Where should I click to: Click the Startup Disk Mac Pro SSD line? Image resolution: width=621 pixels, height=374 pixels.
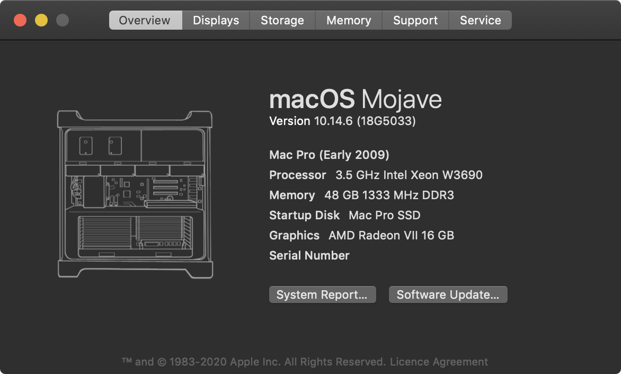344,216
